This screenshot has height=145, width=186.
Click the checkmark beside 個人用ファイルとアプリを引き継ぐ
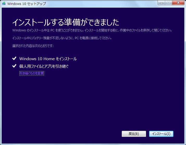(15, 66)
